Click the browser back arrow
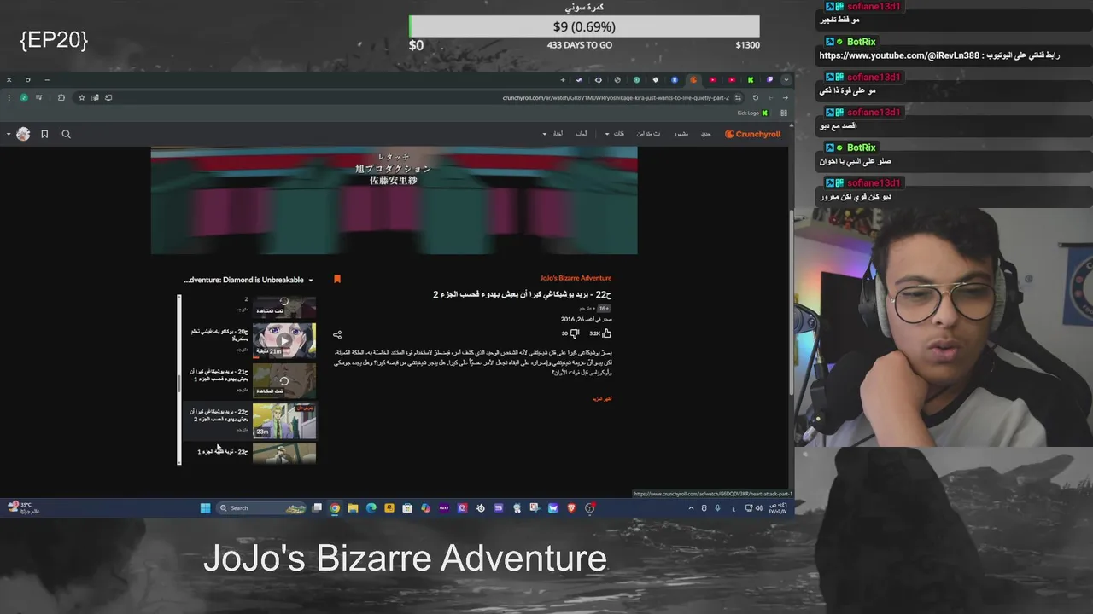The image size is (1093, 614). point(785,97)
